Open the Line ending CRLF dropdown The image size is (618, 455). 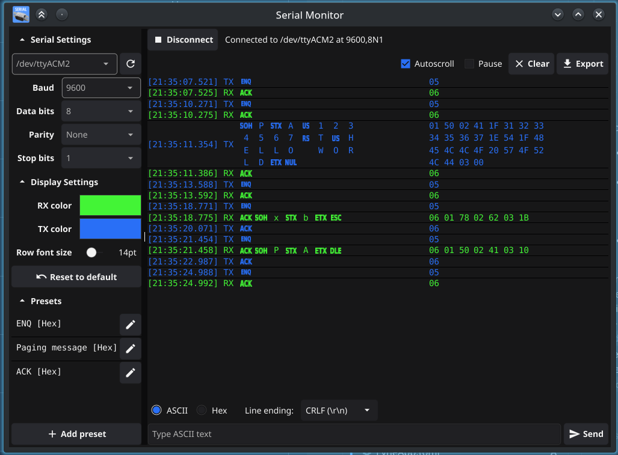339,411
